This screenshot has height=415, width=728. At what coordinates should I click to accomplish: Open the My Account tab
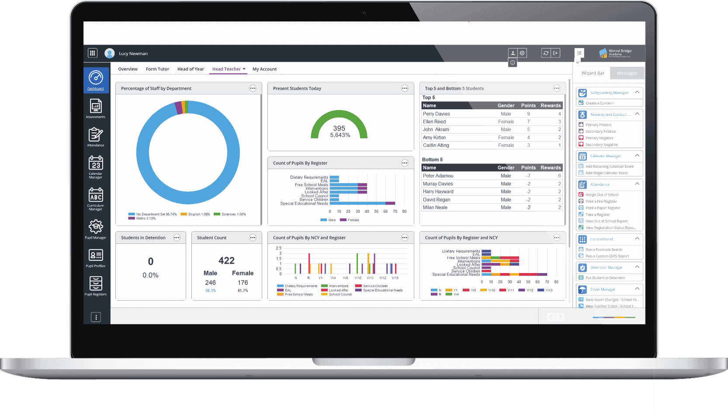264,69
